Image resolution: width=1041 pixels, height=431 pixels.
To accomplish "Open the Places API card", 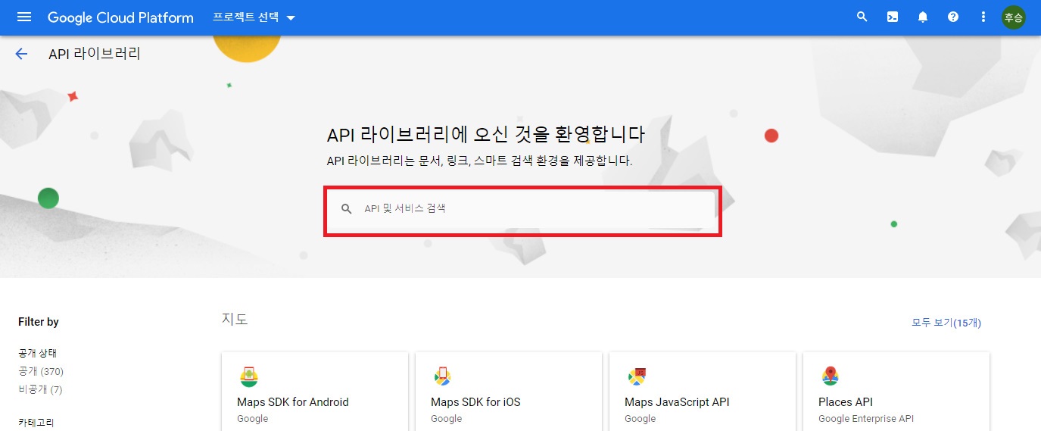I will (896, 392).
